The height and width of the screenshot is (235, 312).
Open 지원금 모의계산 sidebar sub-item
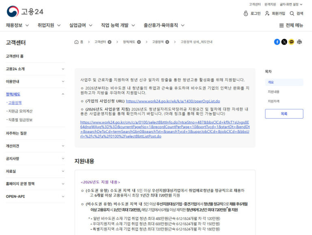coord(20,111)
